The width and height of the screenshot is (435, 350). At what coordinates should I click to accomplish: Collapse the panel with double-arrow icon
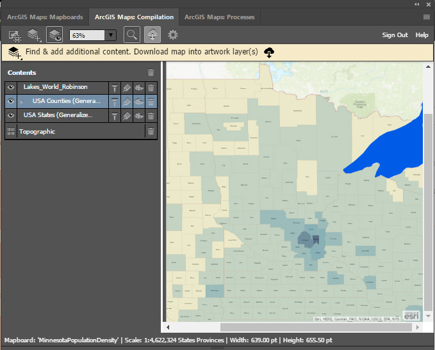(417, 4)
